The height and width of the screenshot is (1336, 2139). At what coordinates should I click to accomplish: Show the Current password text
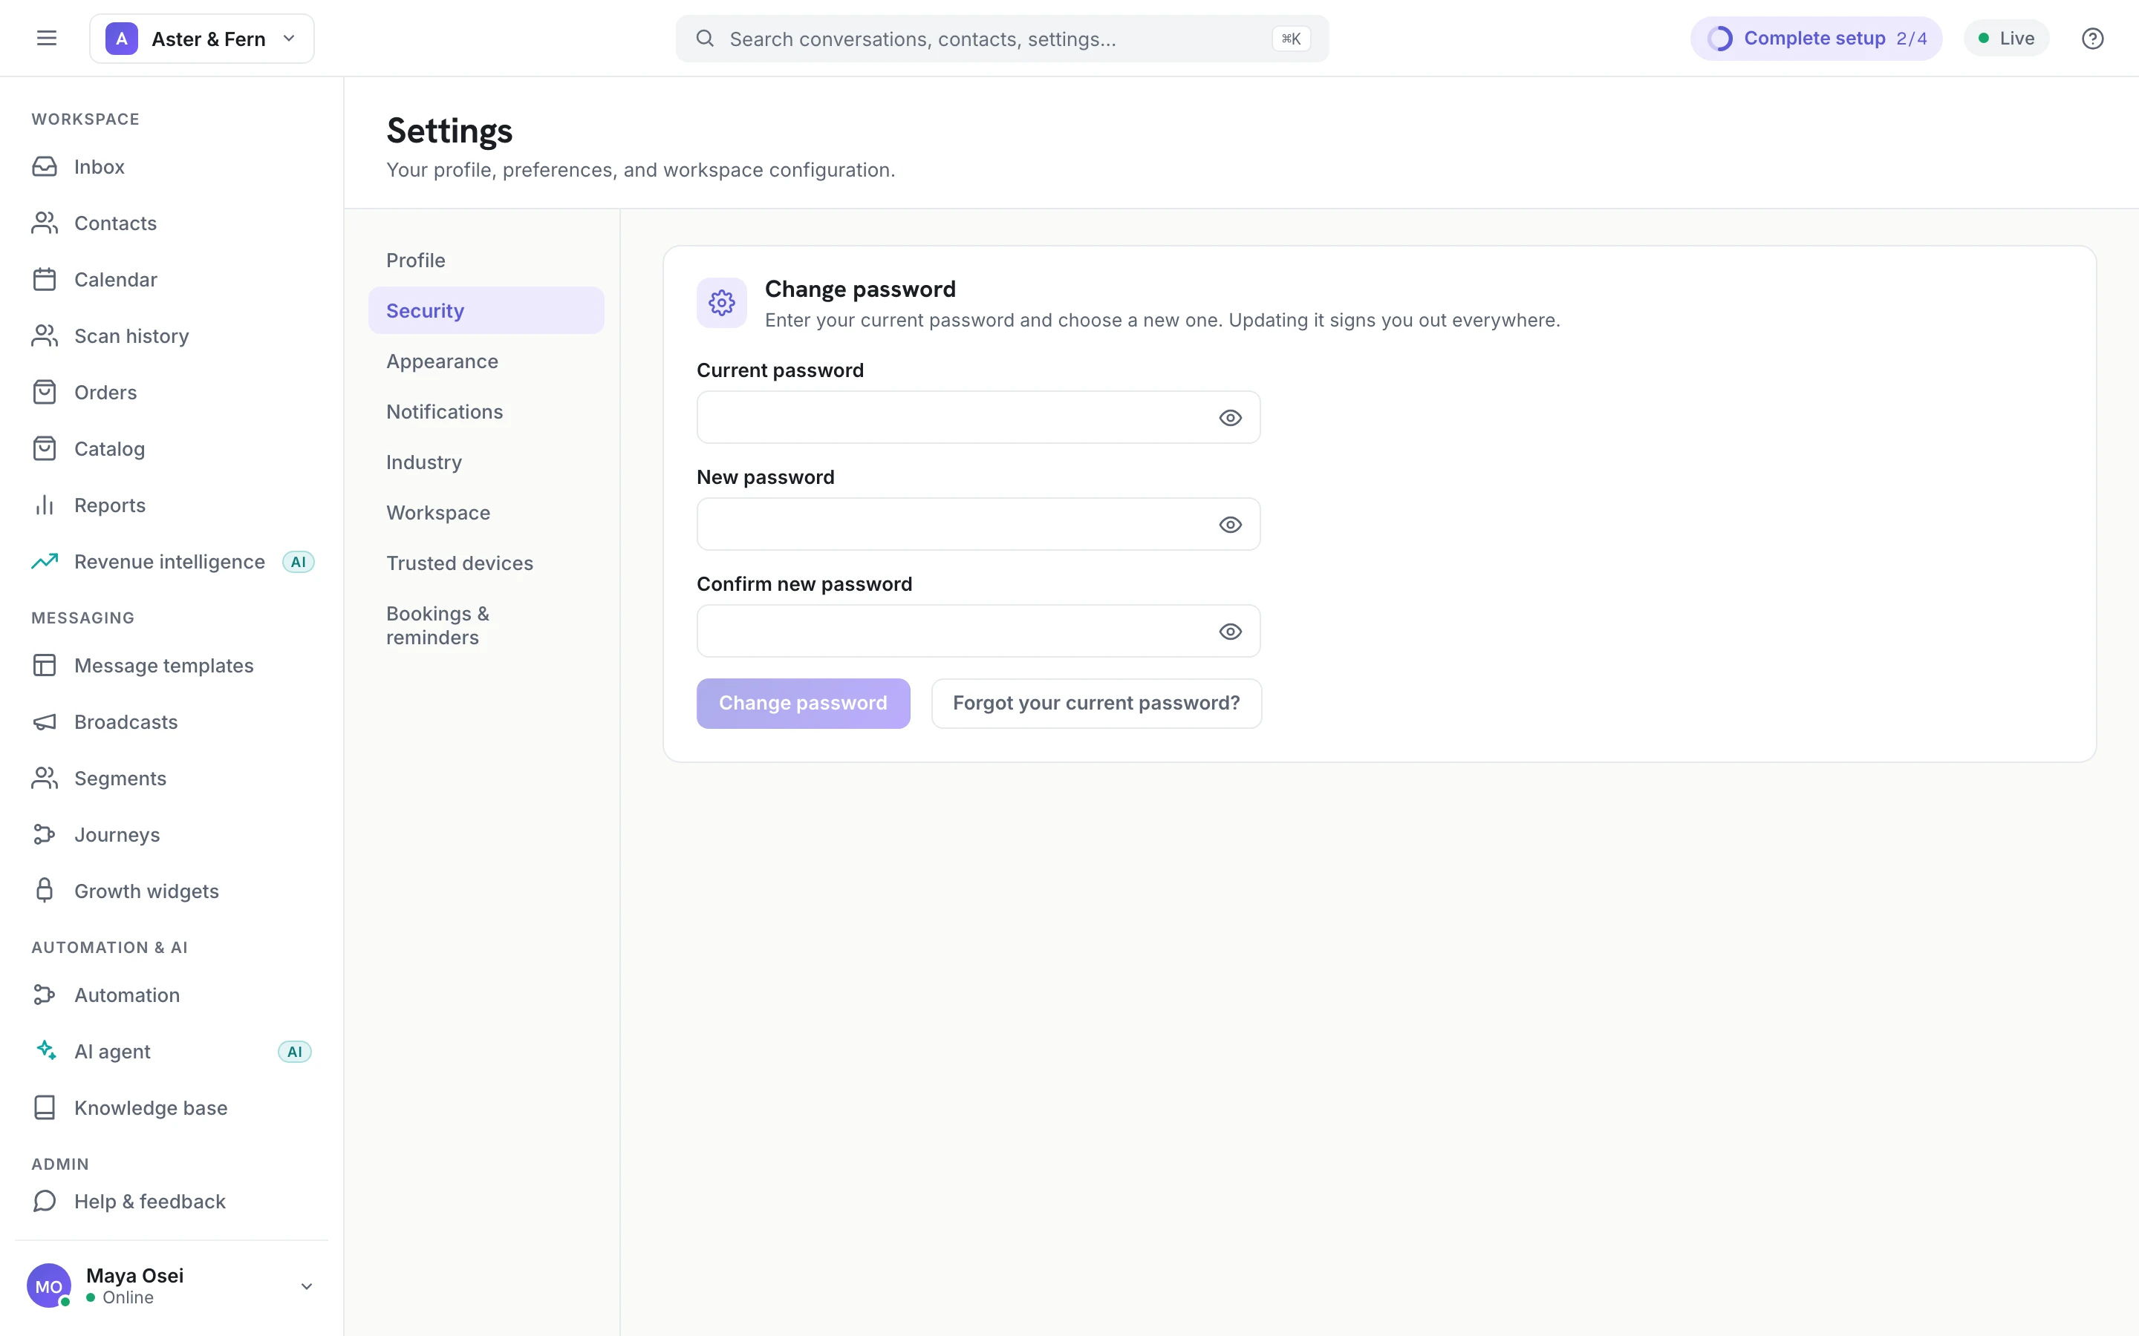[x=1231, y=418]
